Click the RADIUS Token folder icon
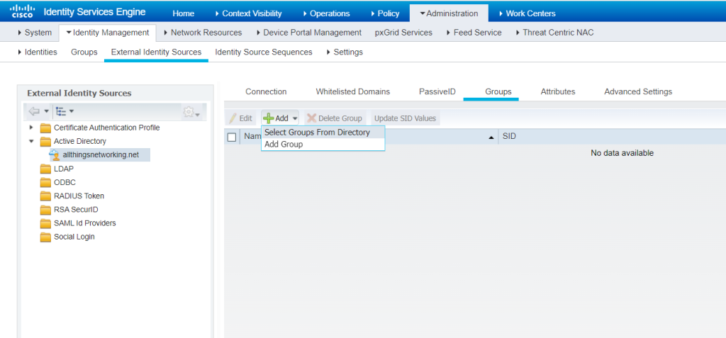This screenshot has width=726, height=338. 45,196
